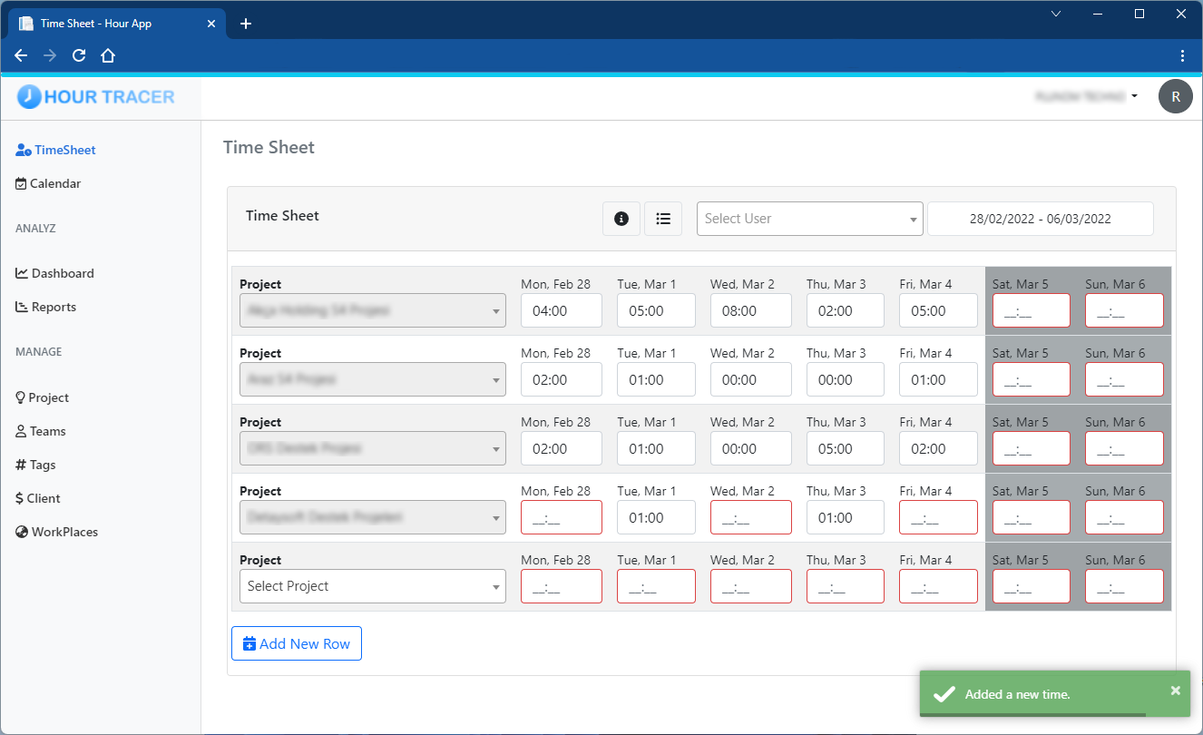
Task: Click the 08:00 Wednesday time field
Action: click(x=751, y=310)
